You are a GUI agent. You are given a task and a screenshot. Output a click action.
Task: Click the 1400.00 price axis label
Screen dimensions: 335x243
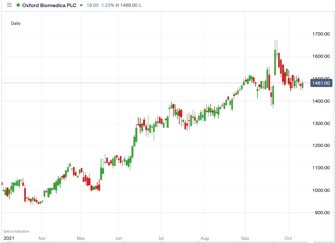click(321, 101)
